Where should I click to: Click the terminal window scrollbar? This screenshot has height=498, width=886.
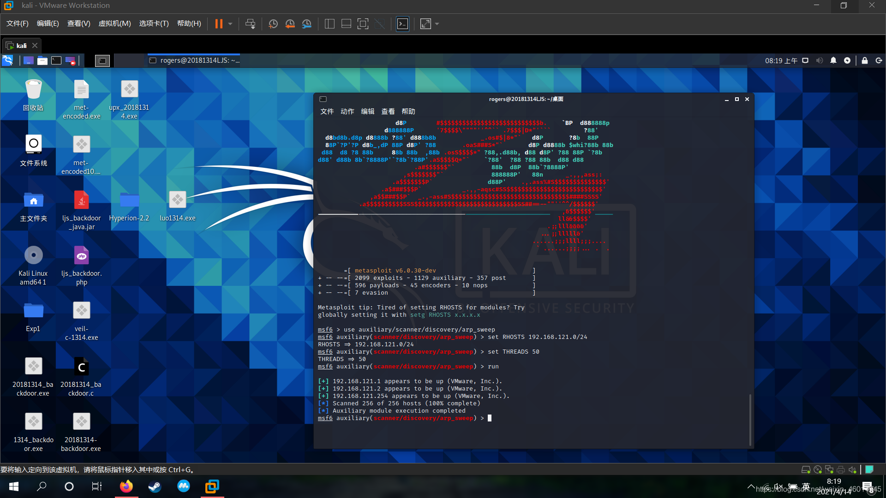(x=750, y=420)
